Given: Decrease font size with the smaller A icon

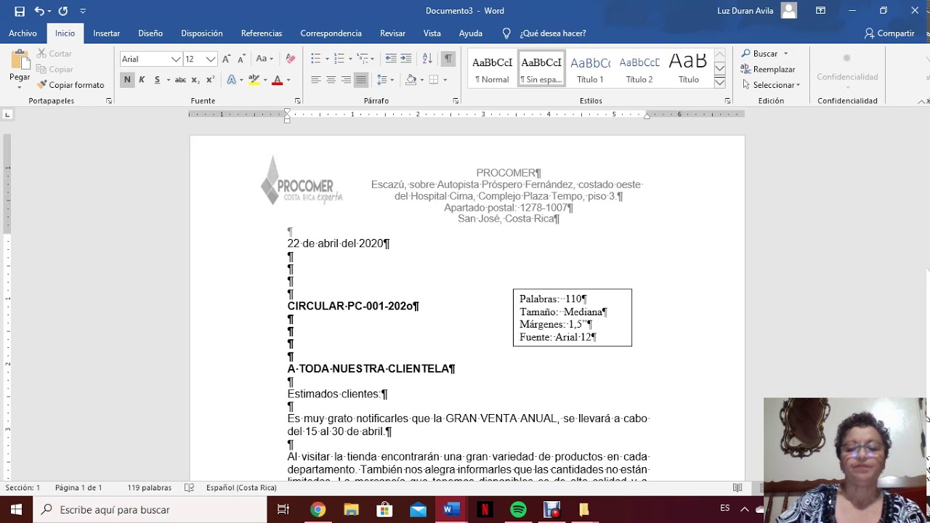Looking at the screenshot, I should (x=241, y=59).
